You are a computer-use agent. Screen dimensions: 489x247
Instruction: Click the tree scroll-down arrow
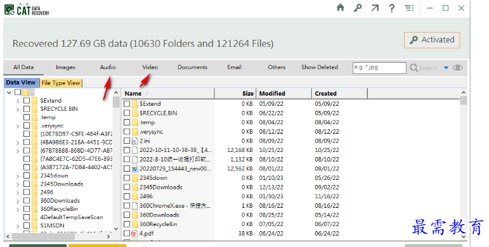pos(116,229)
